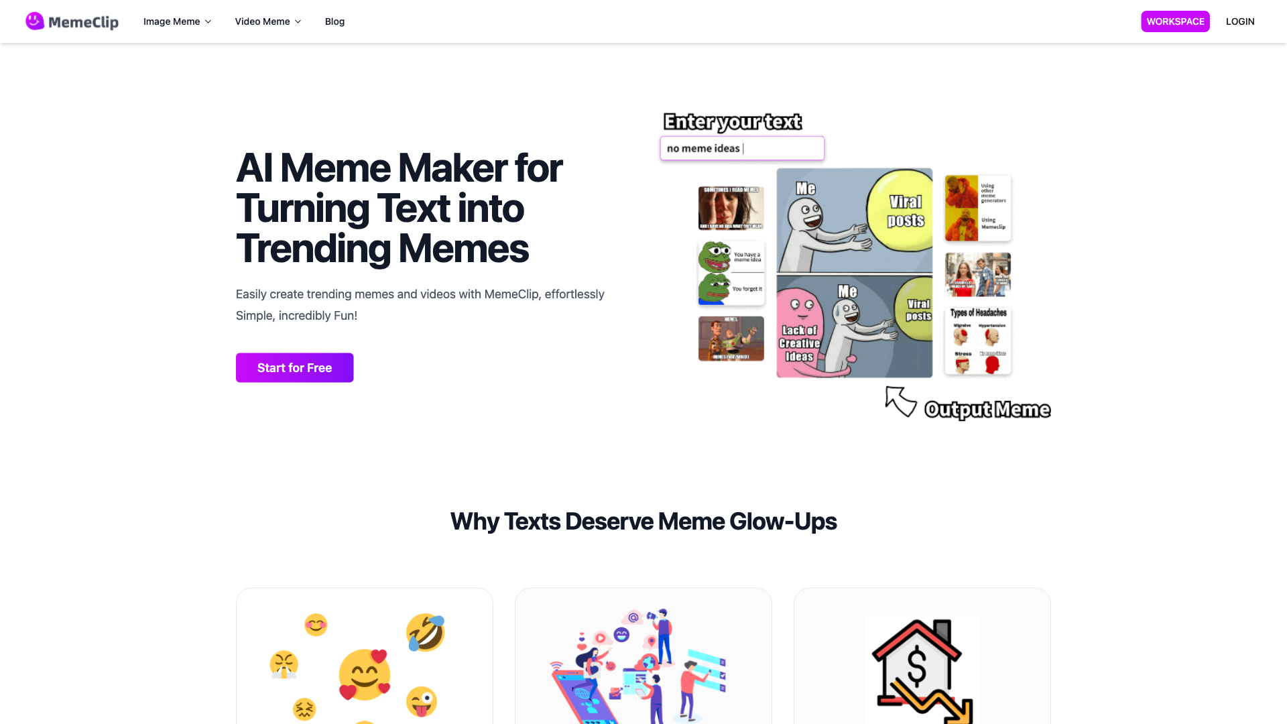Click the winking tongue-out emoji
The image size is (1287, 724).
(422, 702)
